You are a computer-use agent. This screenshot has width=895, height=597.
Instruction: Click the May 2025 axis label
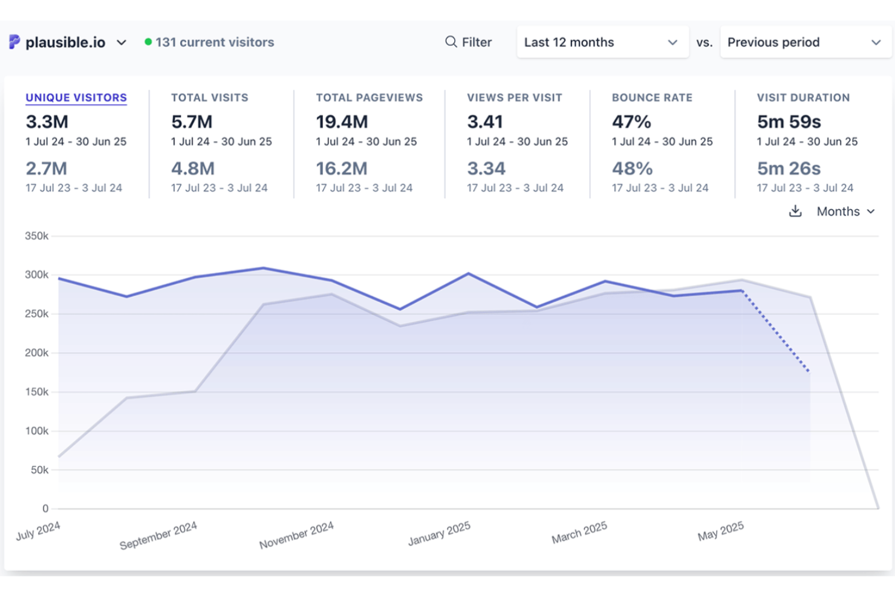(x=721, y=532)
